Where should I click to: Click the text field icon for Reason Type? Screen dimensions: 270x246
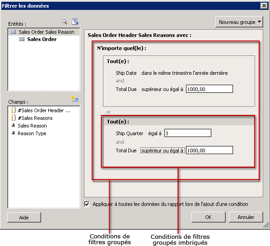tap(13, 133)
